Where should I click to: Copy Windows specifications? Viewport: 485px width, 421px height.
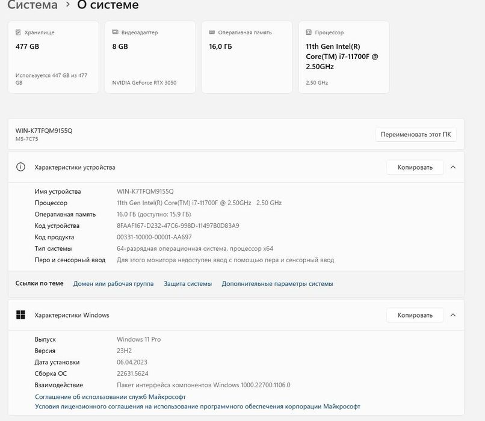(x=415, y=315)
